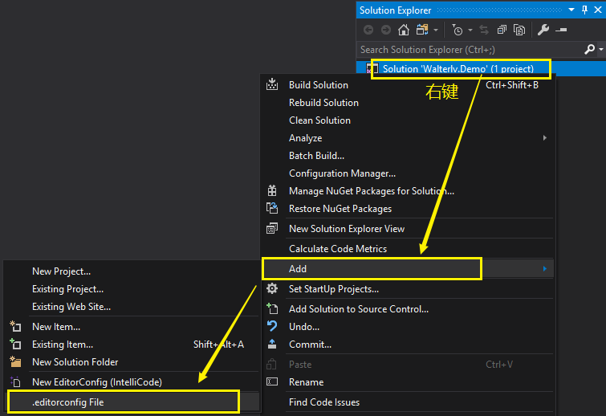606x416 pixels.
Task: Click the Search Solution Explorer input field
Action: click(x=471, y=50)
